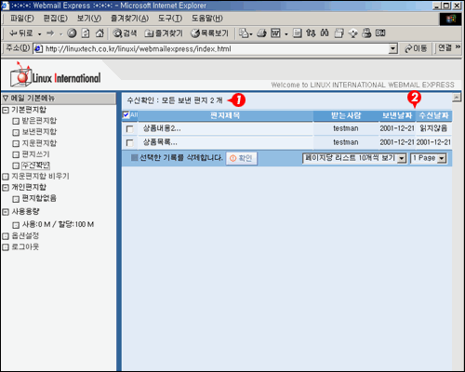
Task: Expand the address bar URL dropdown
Action: 393,48
